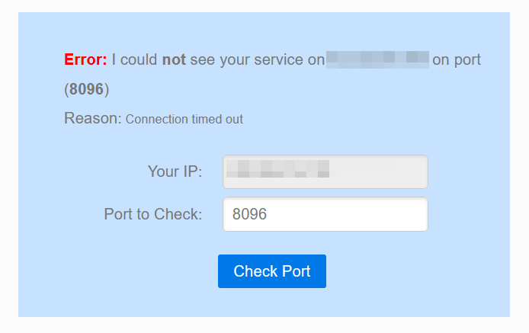
Task: Click the Check Port button
Action: 271,271
